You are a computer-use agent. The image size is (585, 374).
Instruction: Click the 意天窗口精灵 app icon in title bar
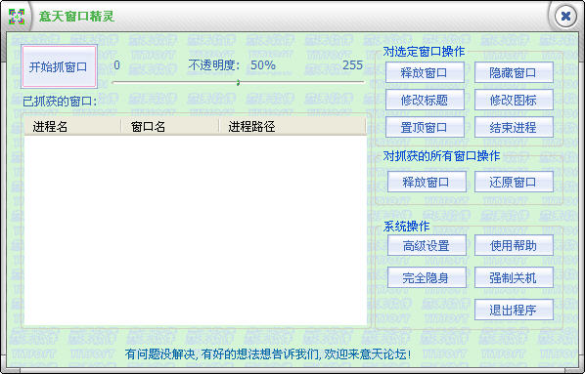pos(17,17)
